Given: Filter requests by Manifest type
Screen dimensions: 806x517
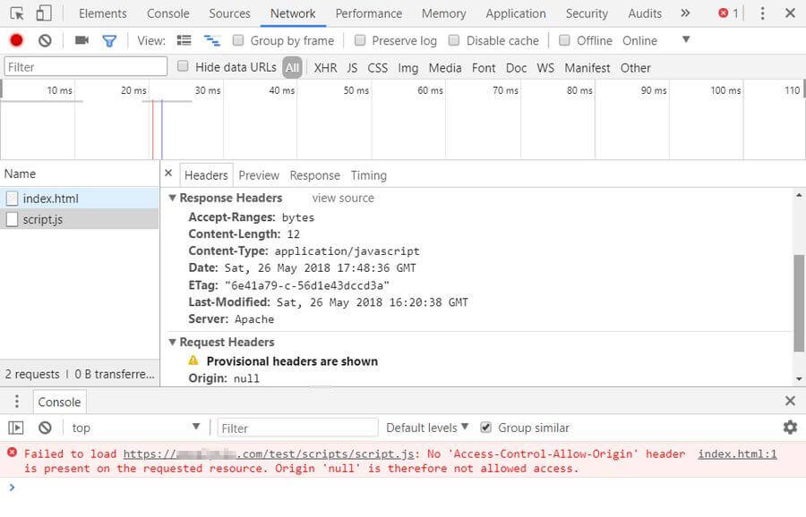Looking at the screenshot, I should (x=587, y=68).
